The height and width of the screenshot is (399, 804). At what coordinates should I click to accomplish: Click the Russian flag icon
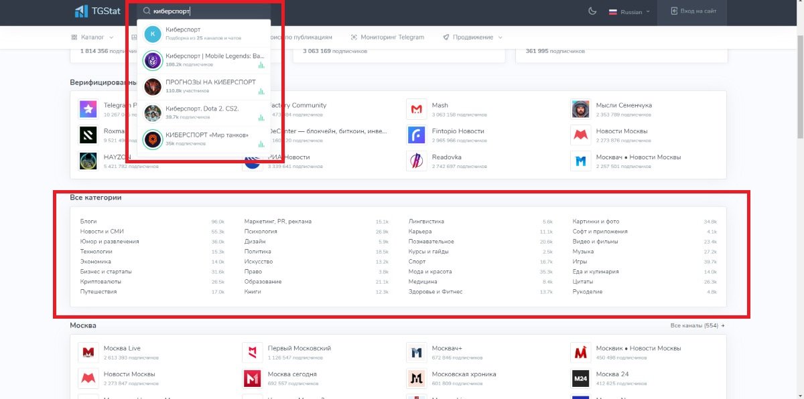click(x=612, y=12)
